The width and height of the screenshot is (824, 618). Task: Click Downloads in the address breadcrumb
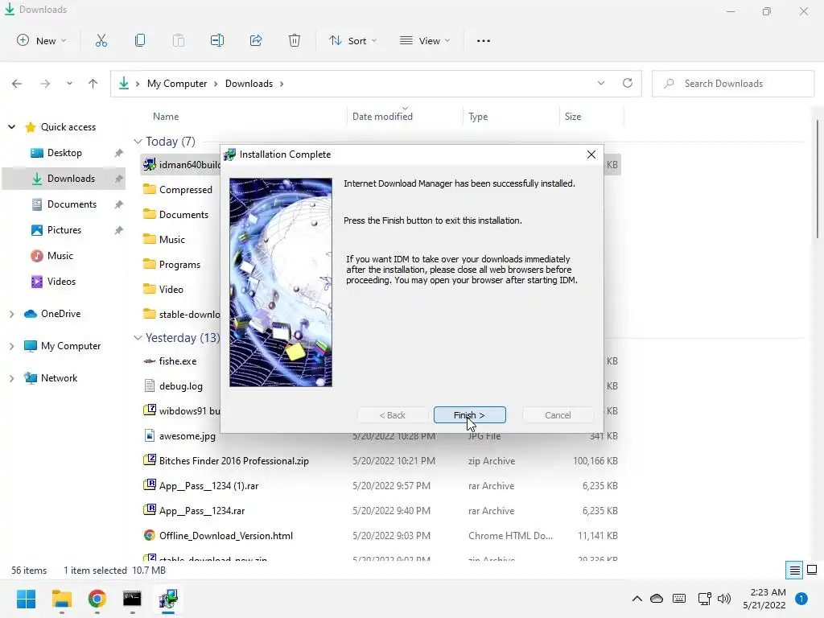point(249,84)
